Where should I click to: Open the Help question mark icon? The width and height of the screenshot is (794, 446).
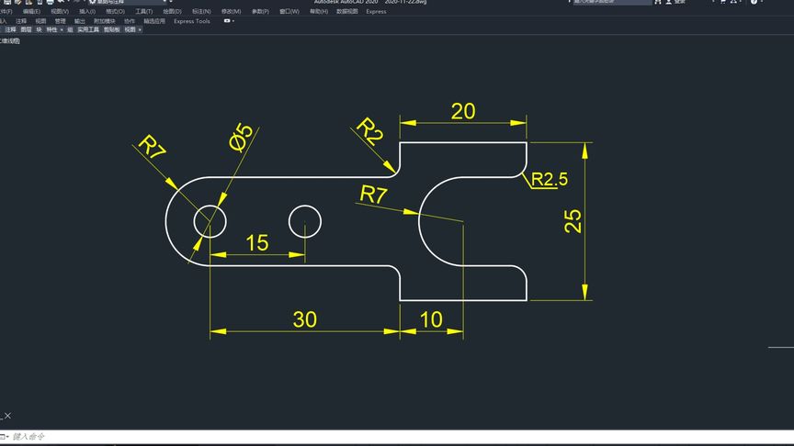click(754, 2)
